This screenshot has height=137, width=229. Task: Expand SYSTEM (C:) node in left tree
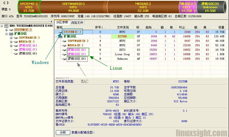pyautogui.click(x=6, y=30)
